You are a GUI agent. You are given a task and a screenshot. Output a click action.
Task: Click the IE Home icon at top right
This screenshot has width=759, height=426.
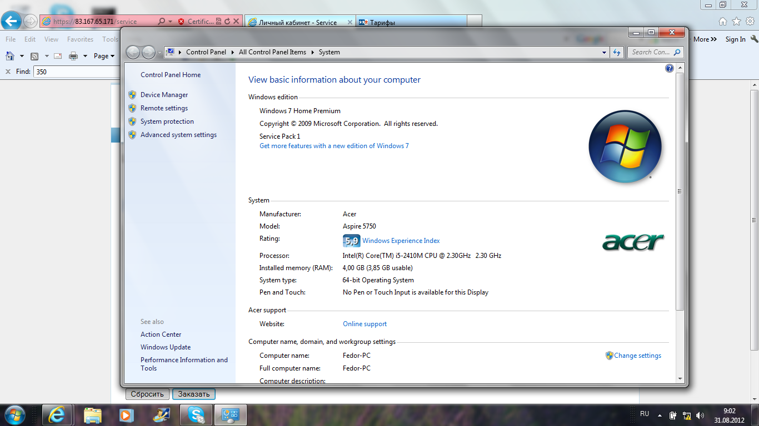click(723, 22)
